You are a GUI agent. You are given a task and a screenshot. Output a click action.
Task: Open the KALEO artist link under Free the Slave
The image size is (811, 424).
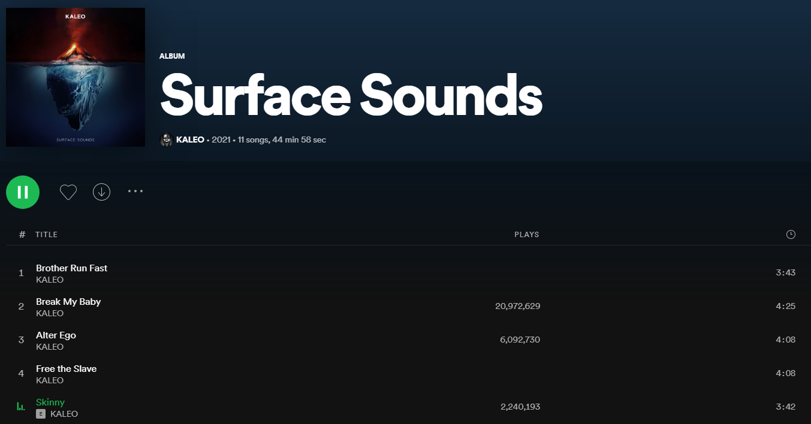[50, 380]
